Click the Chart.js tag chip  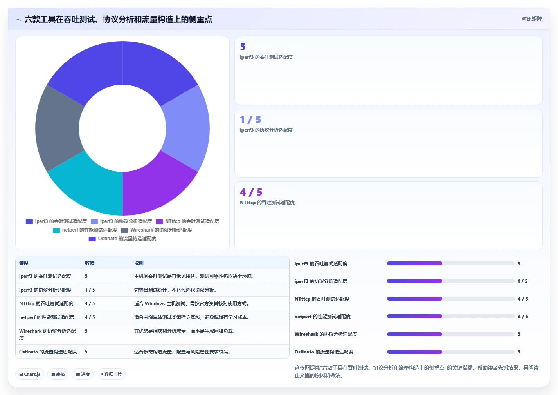[x=30, y=374]
